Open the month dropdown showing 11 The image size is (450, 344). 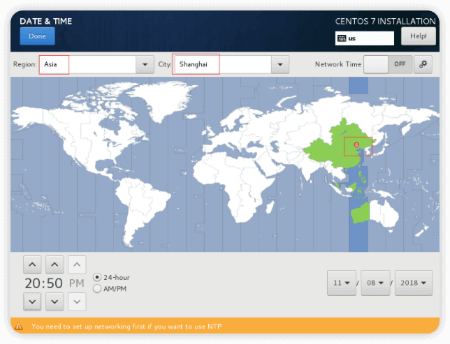pyautogui.click(x=342, y=283)
